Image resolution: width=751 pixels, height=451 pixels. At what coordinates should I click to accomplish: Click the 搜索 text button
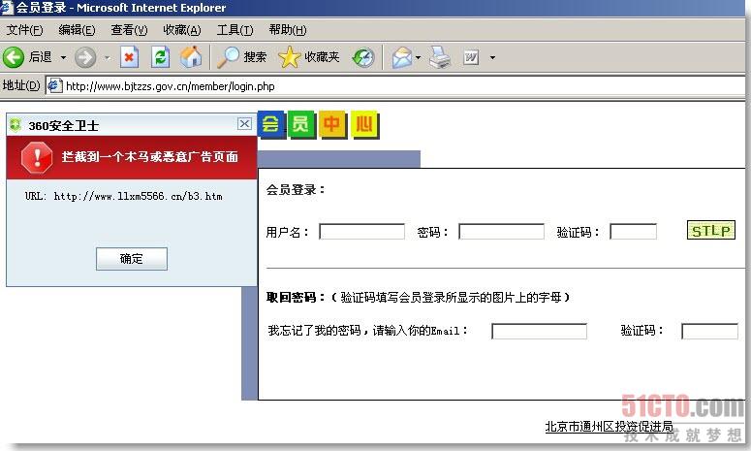click(x=255, y=57)
